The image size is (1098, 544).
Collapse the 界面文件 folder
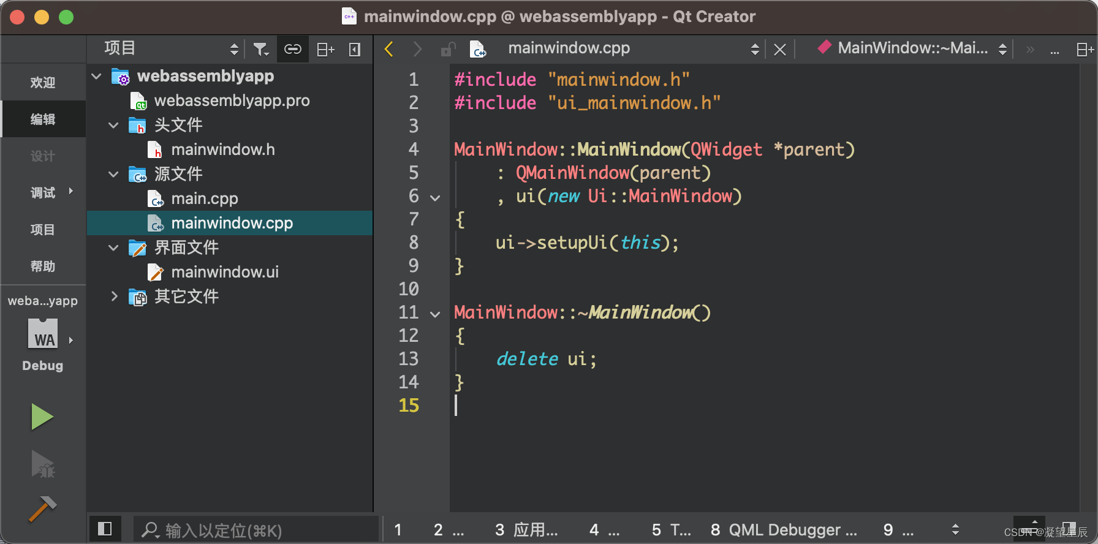113,247
